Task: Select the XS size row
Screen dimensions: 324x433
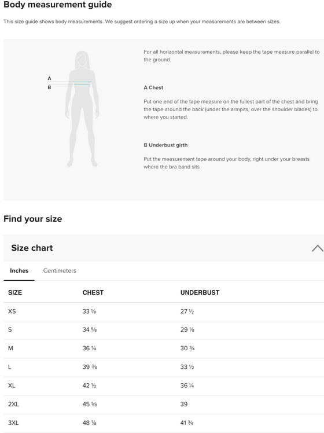Action: coord(164,311)
